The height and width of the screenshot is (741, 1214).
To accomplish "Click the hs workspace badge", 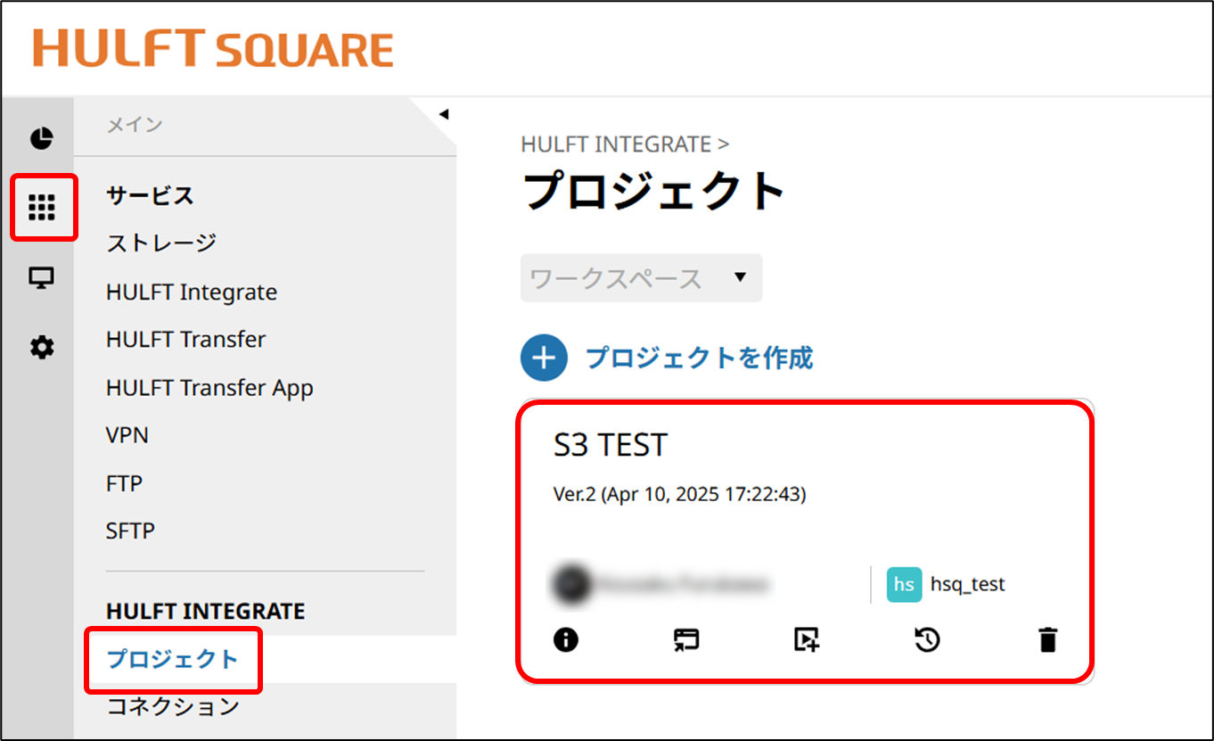I will click(x=904, y=585).
